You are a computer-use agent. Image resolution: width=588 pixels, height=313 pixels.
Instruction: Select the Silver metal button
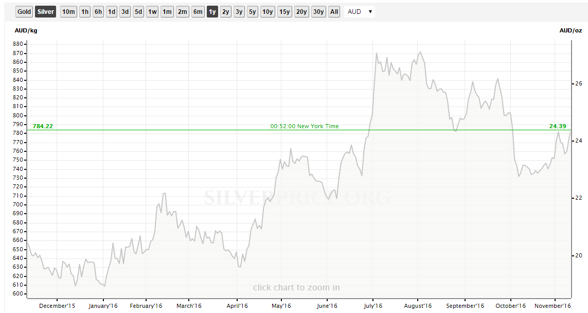pyautogui.click(x=46, y=12)
